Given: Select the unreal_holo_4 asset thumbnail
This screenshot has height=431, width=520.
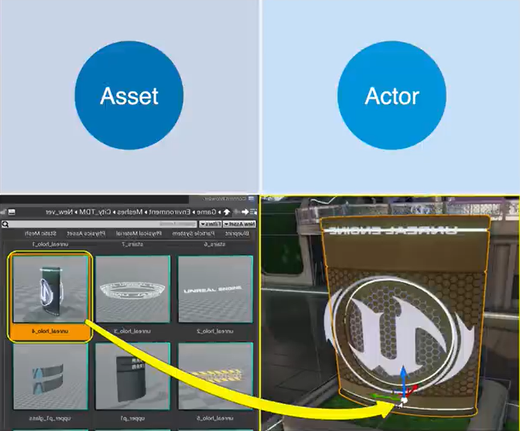Looking at the screenshot, I should tap(50, 289).
